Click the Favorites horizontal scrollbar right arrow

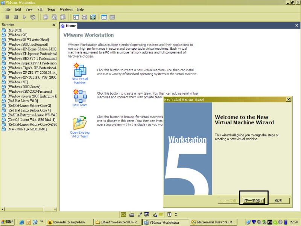point(55,209)
